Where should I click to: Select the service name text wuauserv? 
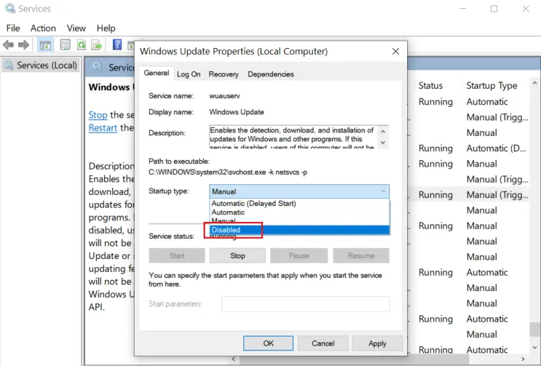[x=225, y=96]
